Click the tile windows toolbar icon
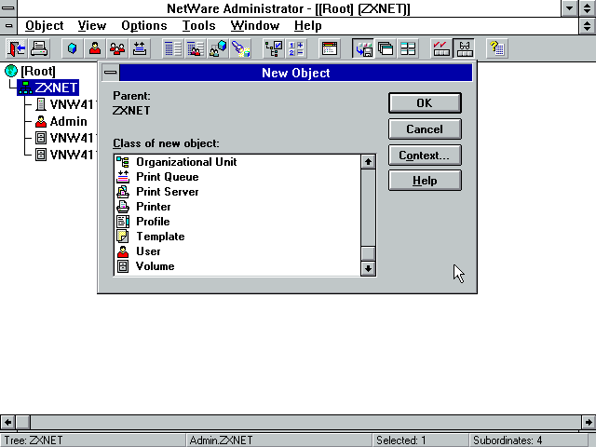The height and width of the screenshot is (447, 596). click(x=408, y=48)
